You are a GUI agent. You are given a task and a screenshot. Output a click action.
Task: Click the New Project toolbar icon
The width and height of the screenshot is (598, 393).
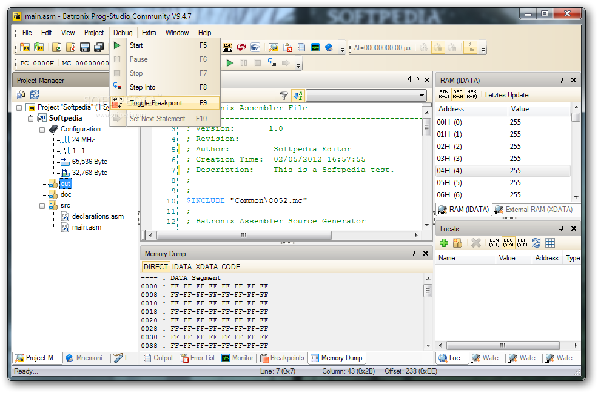[x=25, y=48]
